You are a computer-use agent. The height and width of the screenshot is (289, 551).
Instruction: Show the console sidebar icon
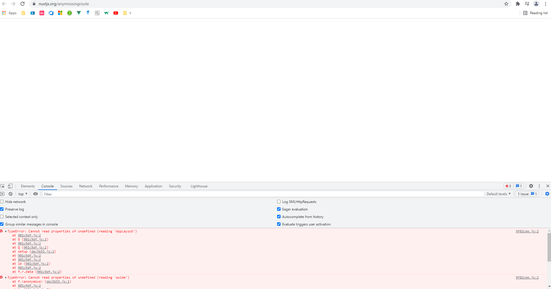click(3, 194)
